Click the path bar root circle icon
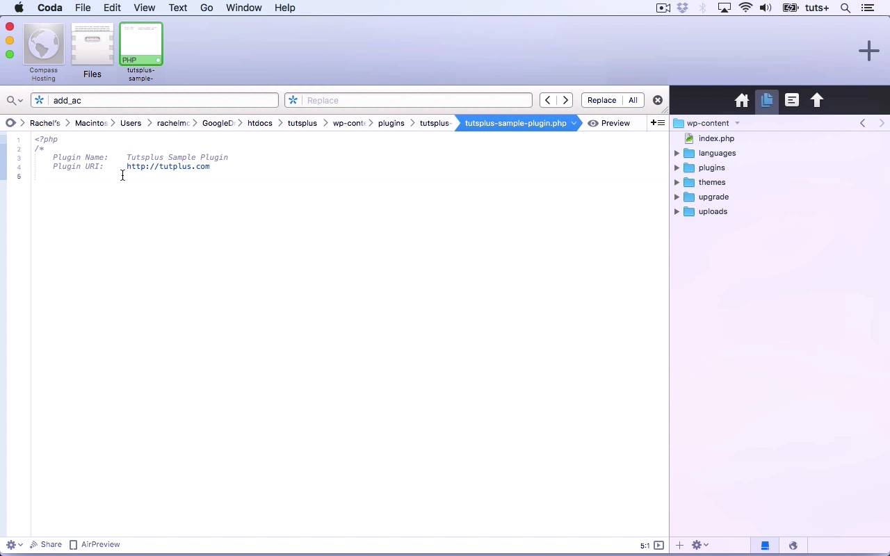The height and width of the screenshot is (556, 890). 10,123
